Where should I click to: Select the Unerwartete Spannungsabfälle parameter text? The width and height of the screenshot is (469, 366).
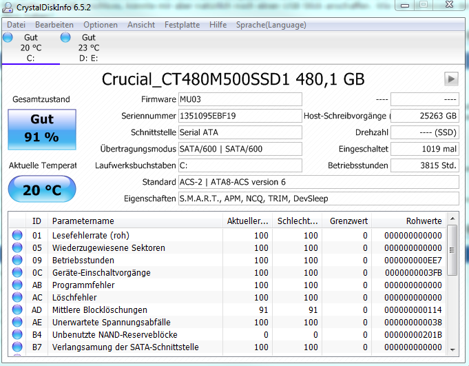(112, 323)
